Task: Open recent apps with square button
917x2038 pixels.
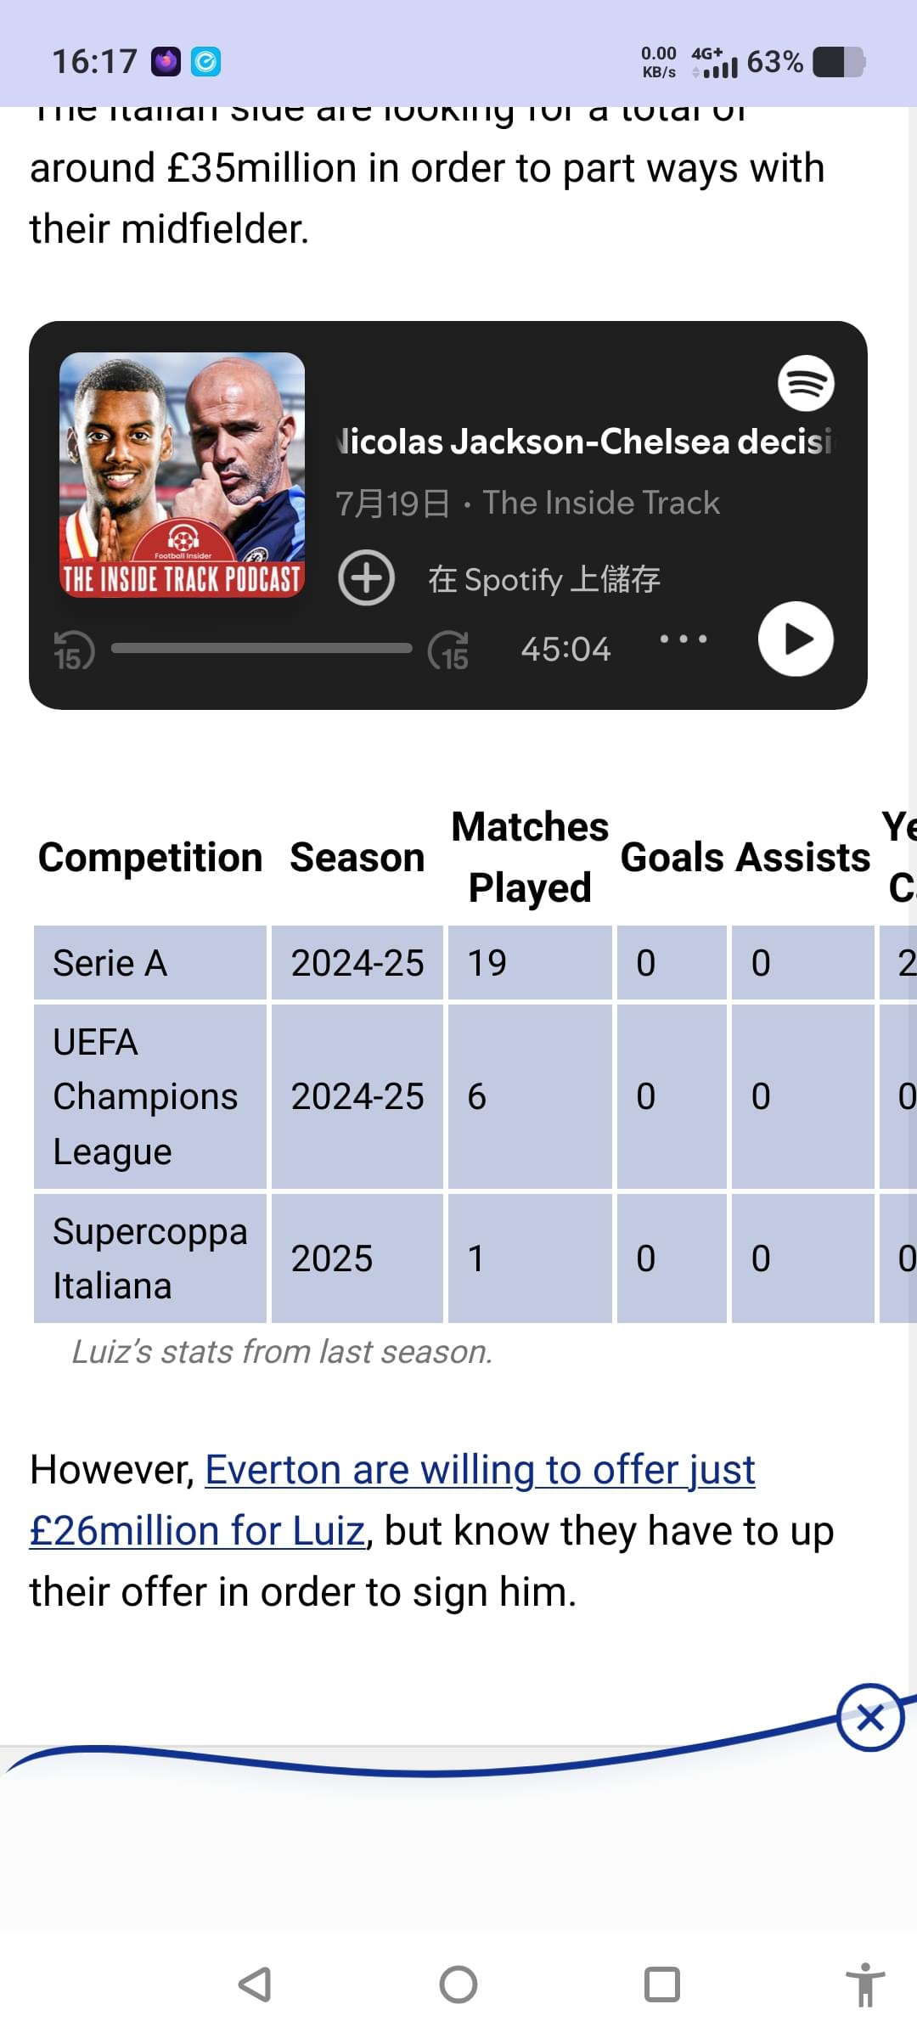Action: 662,1985
